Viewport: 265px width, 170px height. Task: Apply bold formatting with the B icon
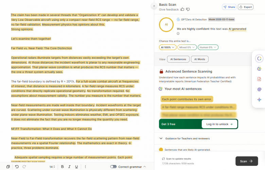[x=62, y=167]
